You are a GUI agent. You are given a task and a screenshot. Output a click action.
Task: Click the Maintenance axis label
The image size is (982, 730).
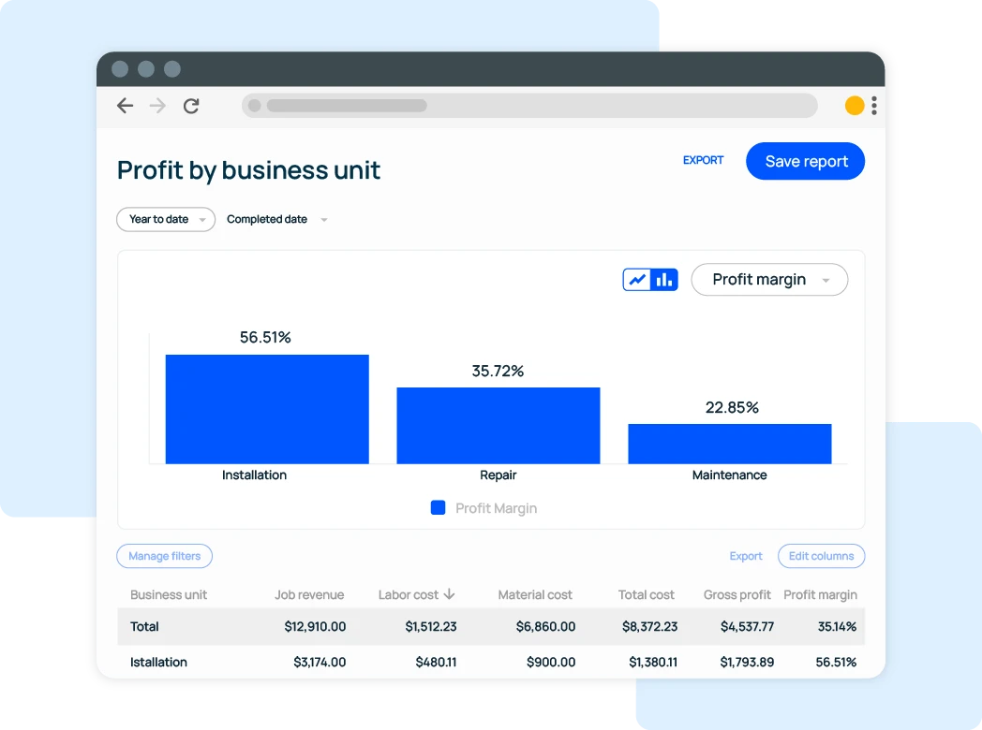pyautogui.click(x=730, y=474)
